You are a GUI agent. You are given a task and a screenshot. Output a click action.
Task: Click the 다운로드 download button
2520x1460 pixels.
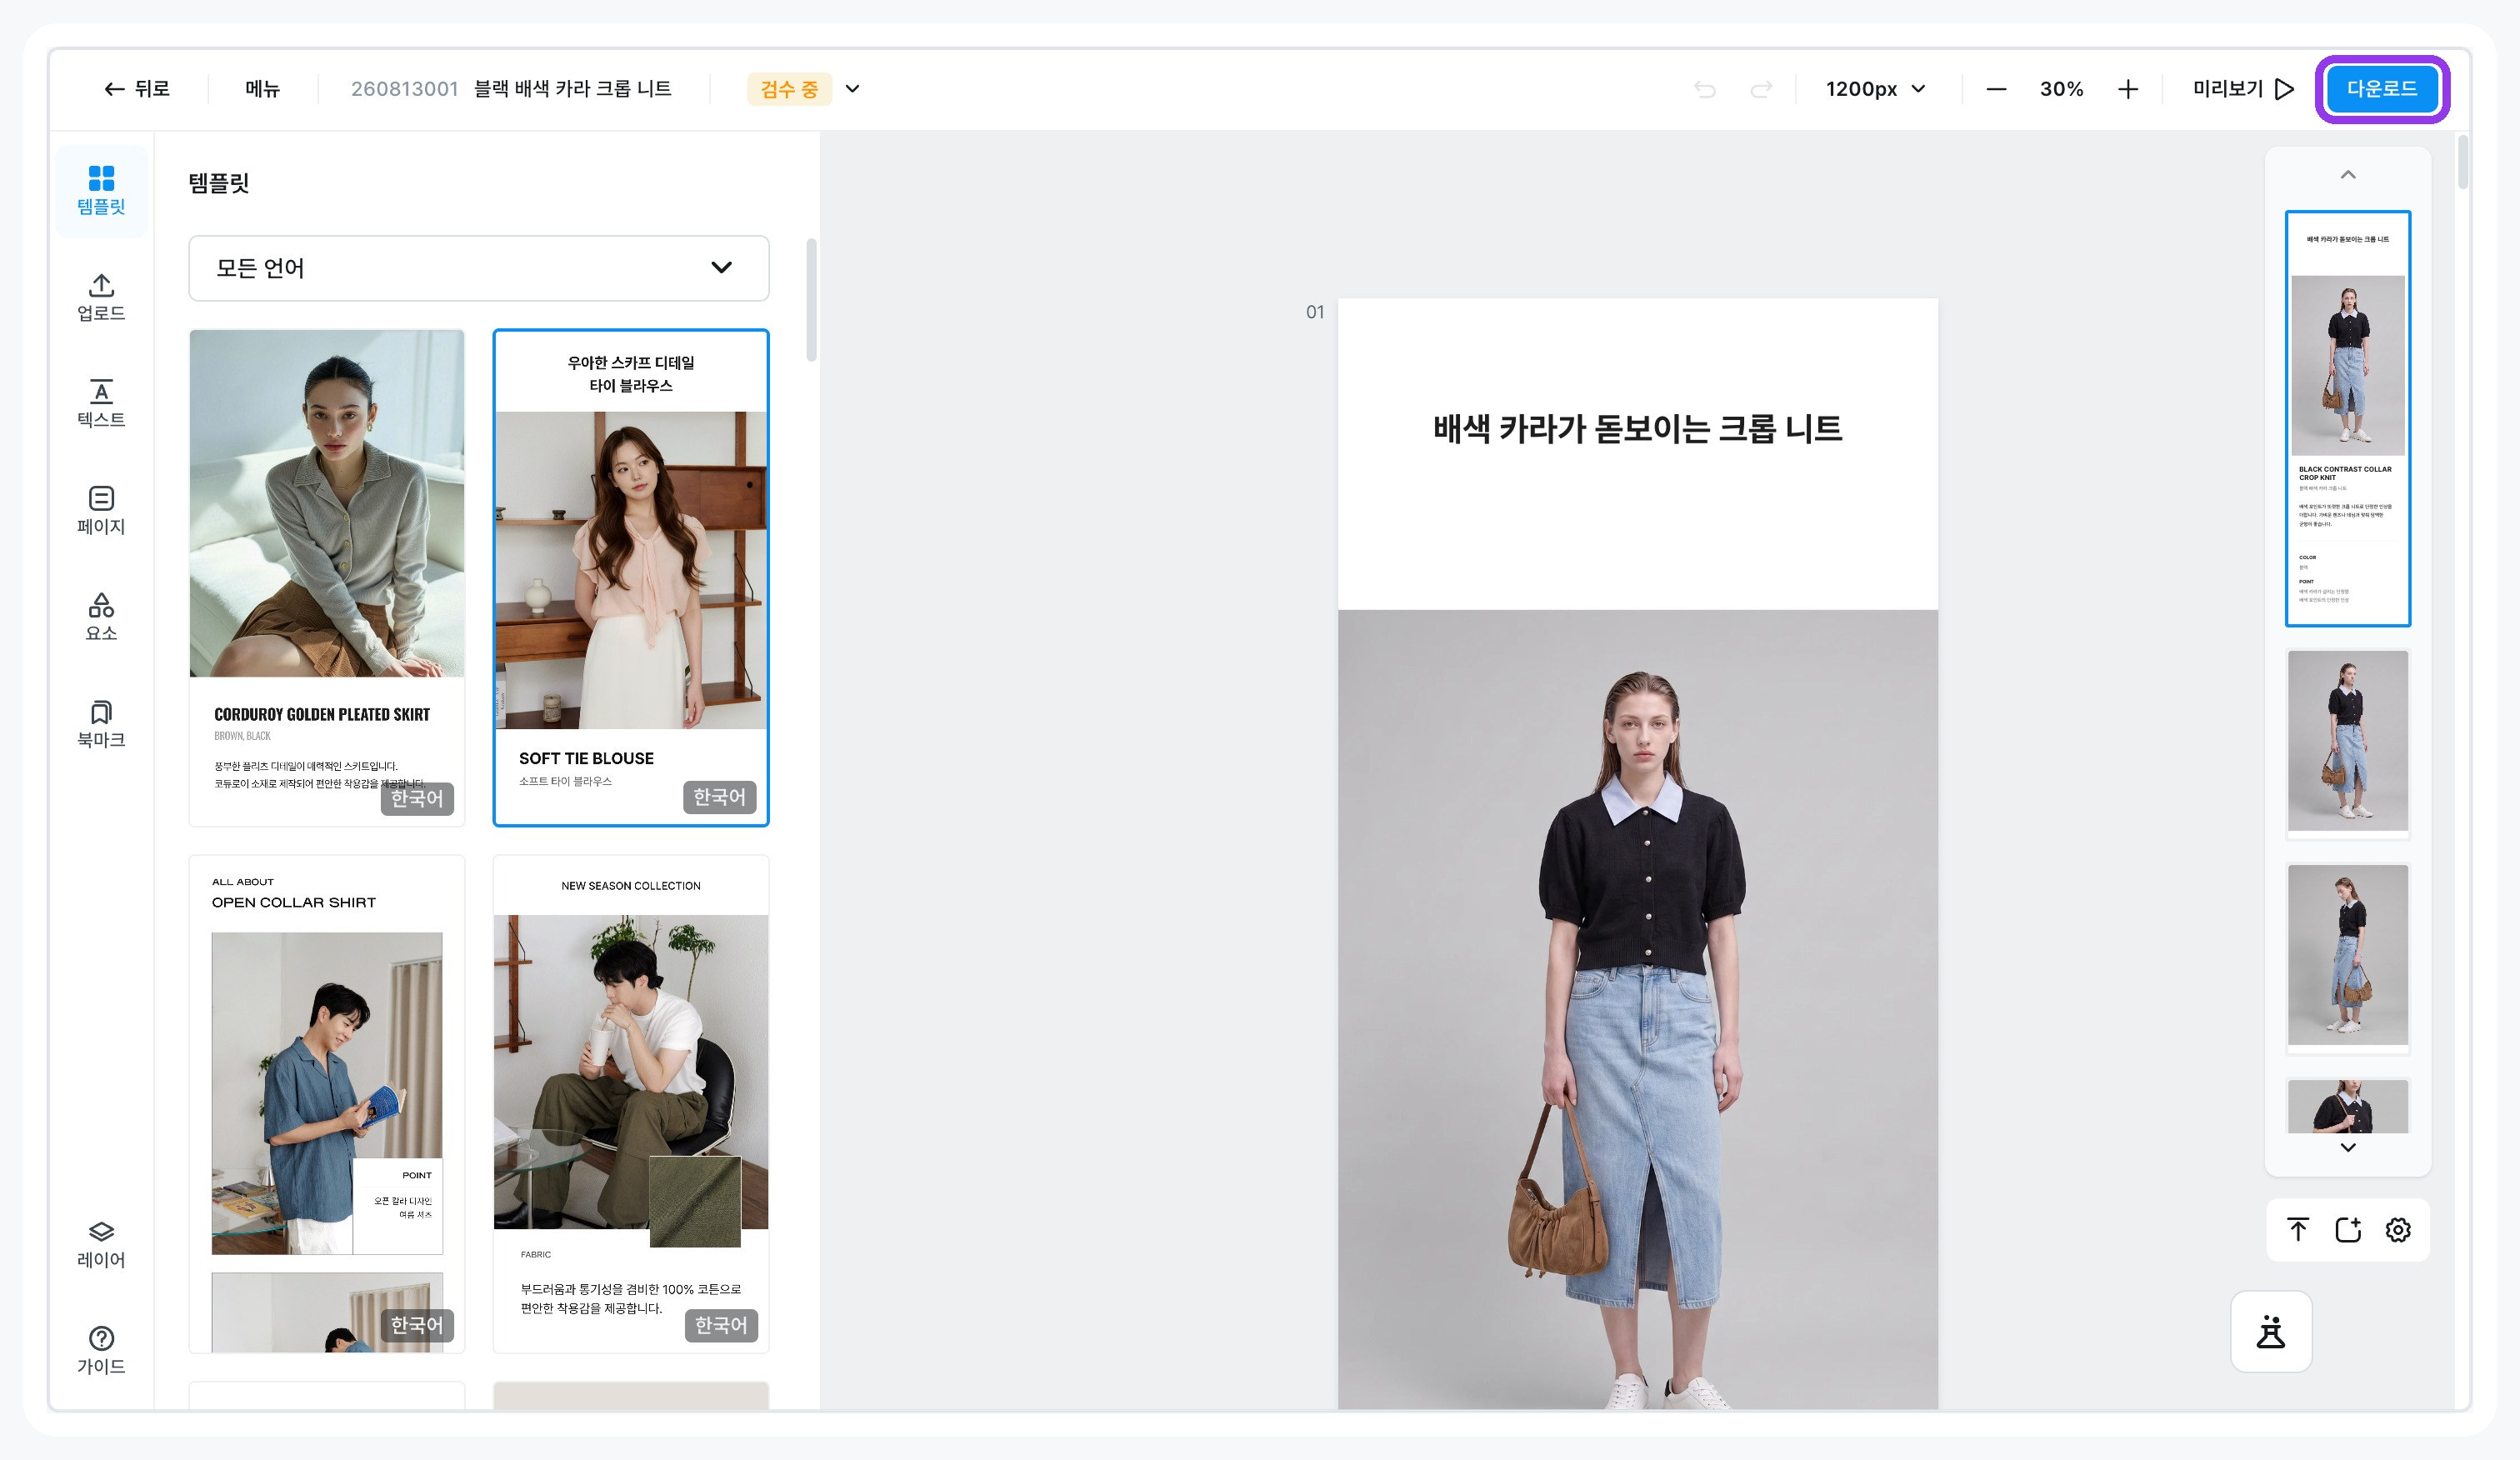(x=2382, y=89)
